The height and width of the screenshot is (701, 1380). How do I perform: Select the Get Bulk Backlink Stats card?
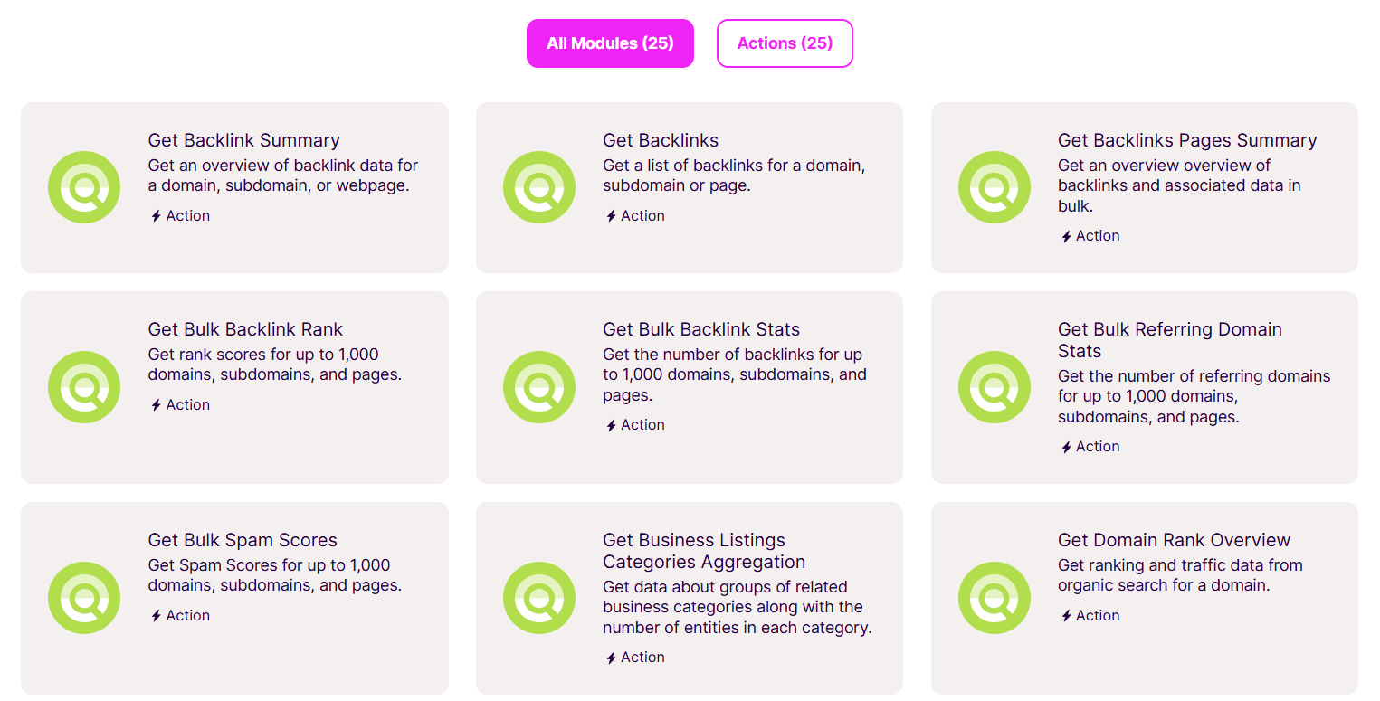(x=689, y=387)
